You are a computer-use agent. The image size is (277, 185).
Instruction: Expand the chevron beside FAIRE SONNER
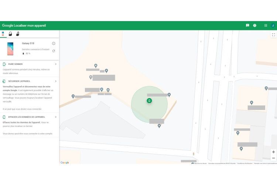pyautogui.click(x=56, y=64)
